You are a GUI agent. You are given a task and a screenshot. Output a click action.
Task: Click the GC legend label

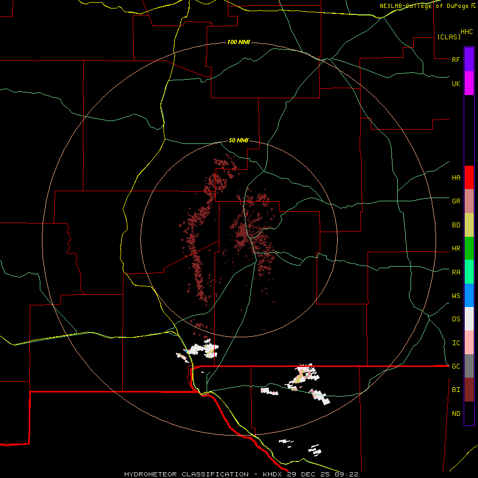[456, 366]
